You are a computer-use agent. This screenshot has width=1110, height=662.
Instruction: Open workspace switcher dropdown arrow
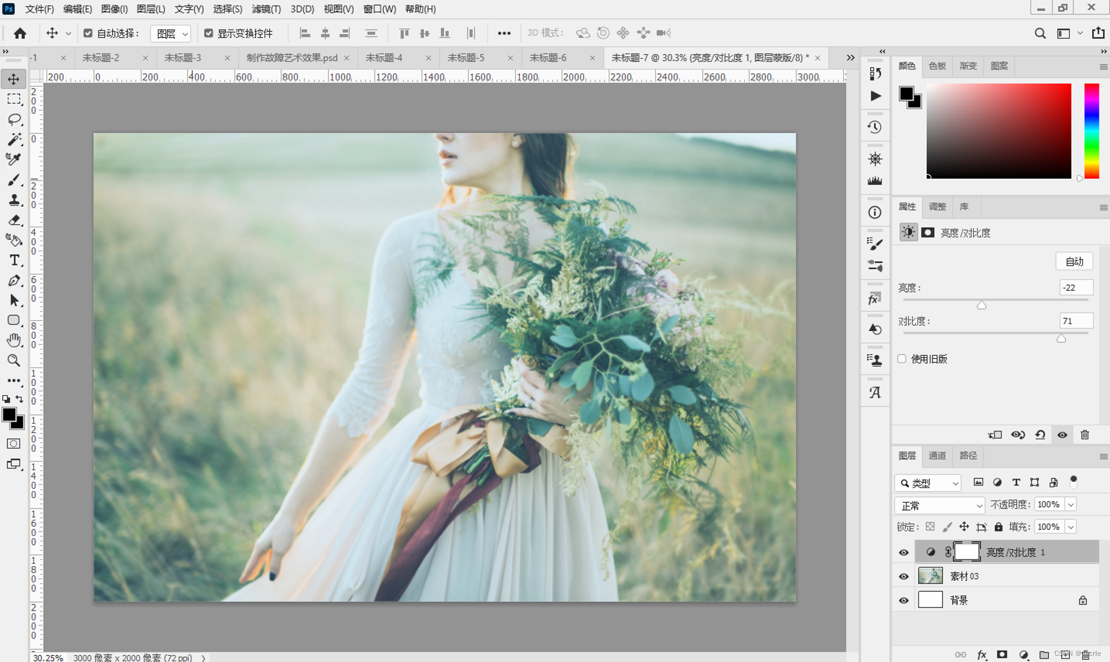(1080, 33)
